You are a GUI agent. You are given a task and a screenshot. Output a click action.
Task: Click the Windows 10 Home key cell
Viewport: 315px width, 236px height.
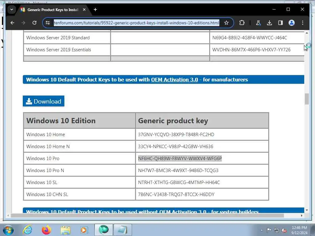pos(202,135)
